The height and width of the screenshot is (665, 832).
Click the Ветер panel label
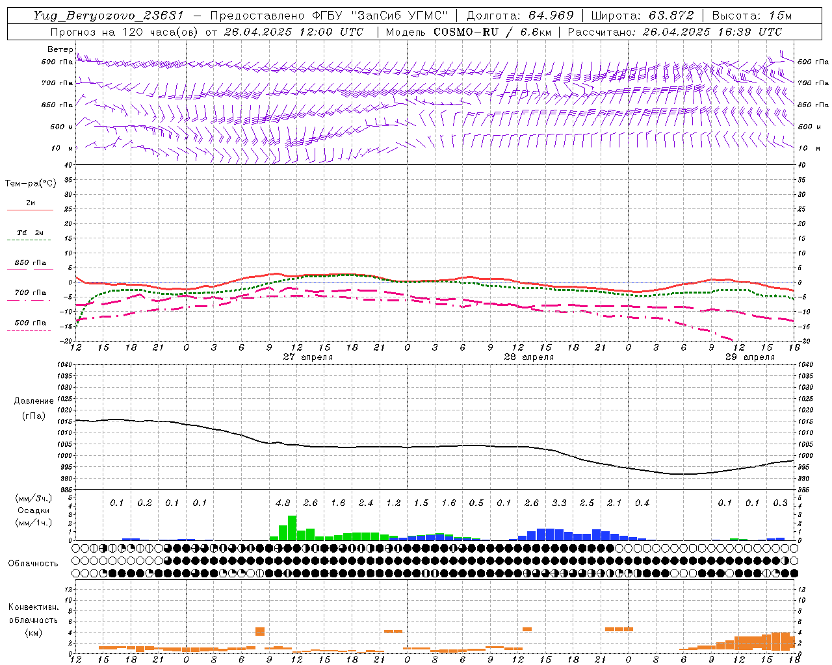pos(60,49)
